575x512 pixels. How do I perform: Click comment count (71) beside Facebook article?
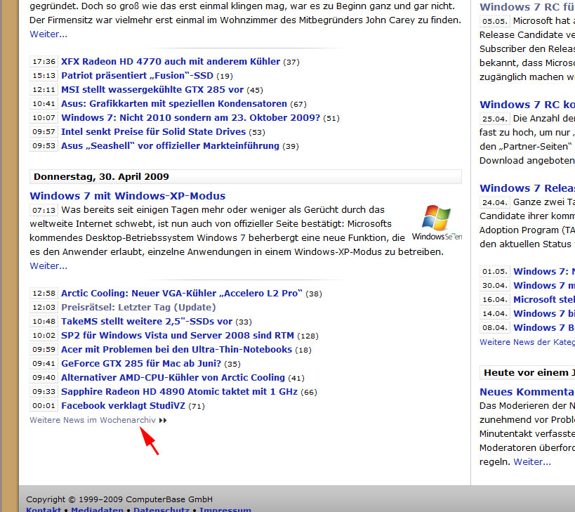(x=197, y=406)
